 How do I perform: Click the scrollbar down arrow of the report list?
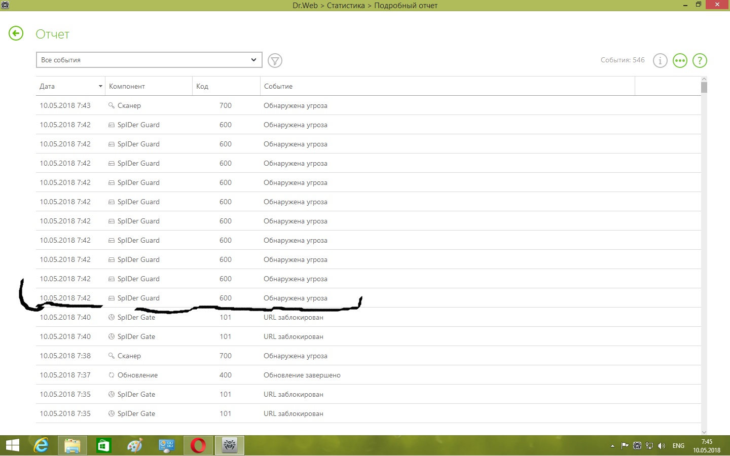(704, 432)
